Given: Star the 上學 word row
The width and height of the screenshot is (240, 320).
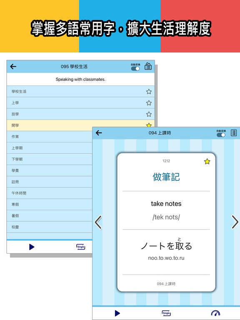Looking at the screenshot, I should click(149, 103).
